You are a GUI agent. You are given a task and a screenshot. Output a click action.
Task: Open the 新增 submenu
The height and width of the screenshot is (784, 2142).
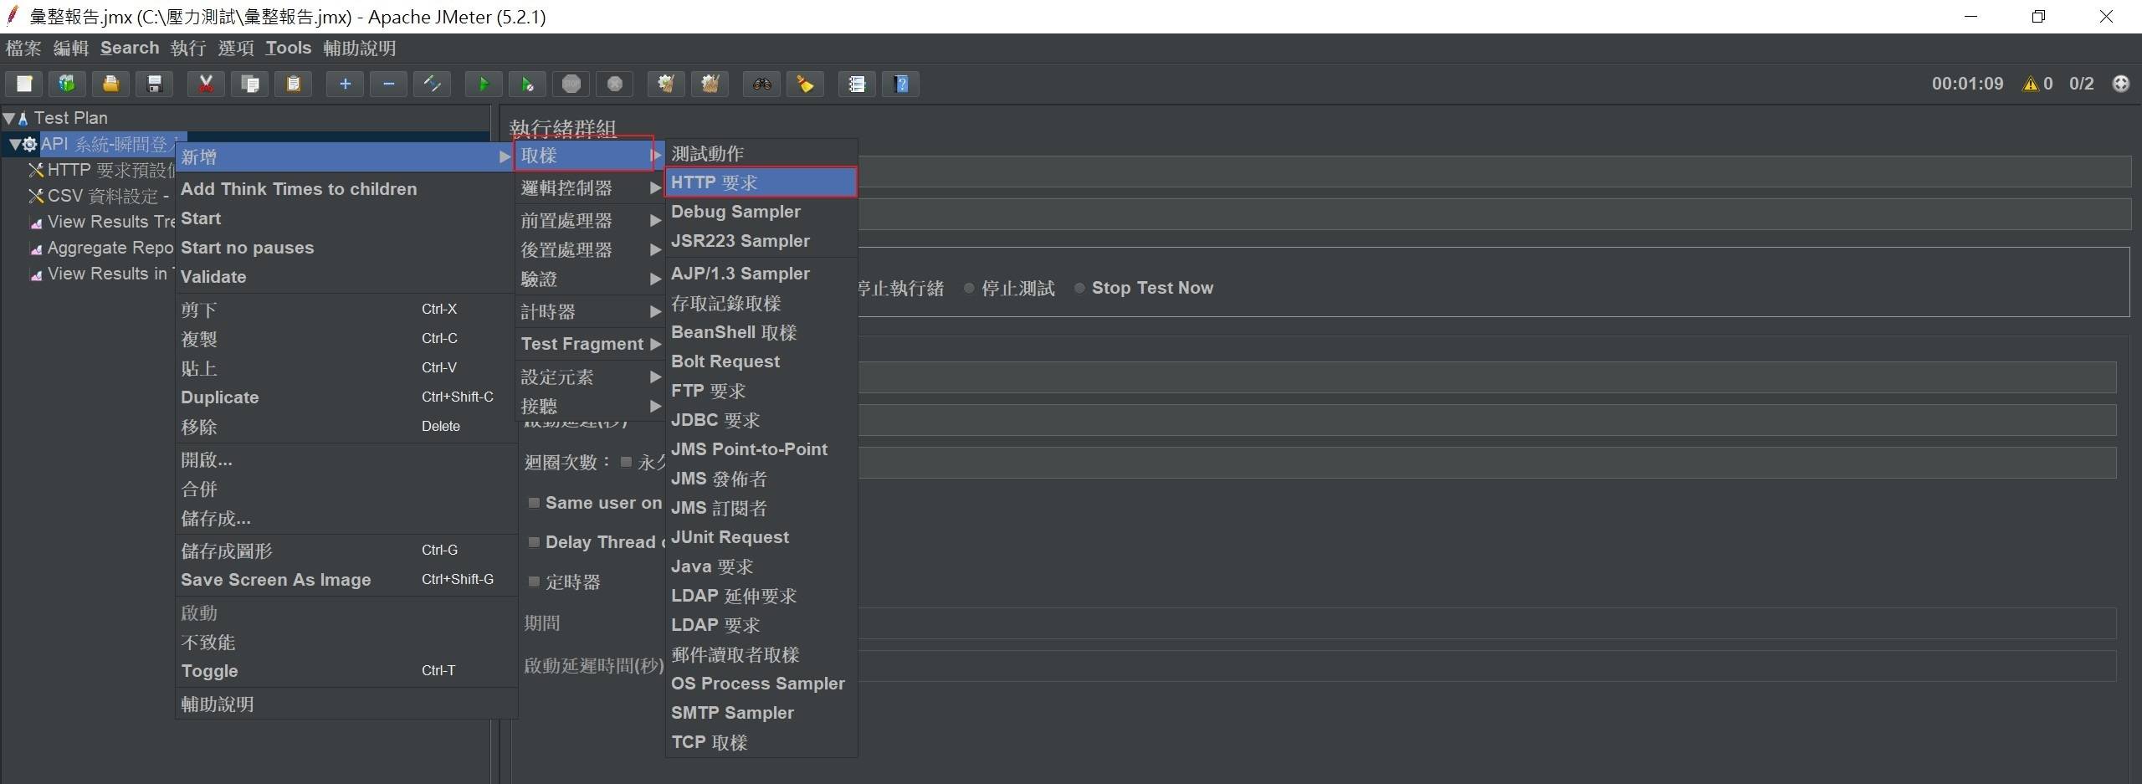pos(346,156)
